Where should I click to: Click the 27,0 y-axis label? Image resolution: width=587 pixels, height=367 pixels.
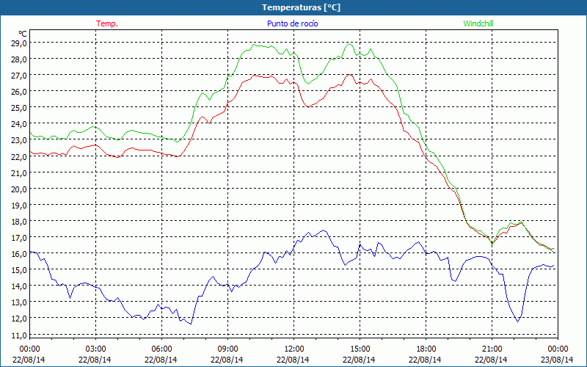19,76
